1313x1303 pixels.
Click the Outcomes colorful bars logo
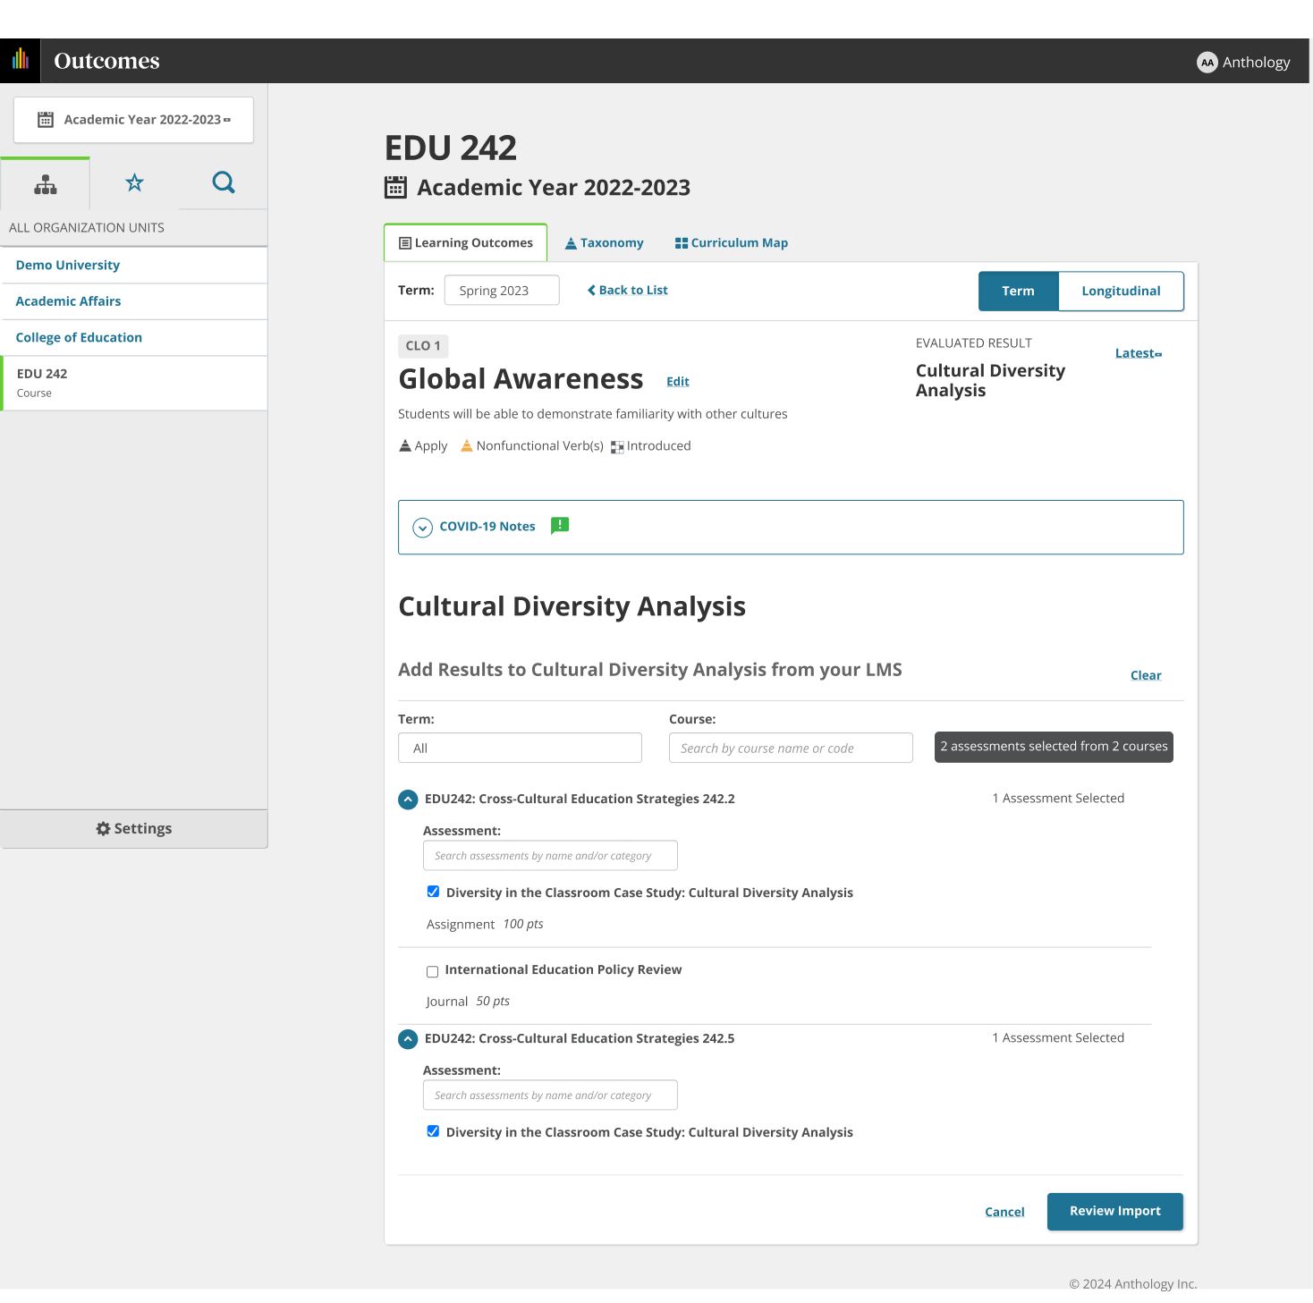[x=21, y=60]
